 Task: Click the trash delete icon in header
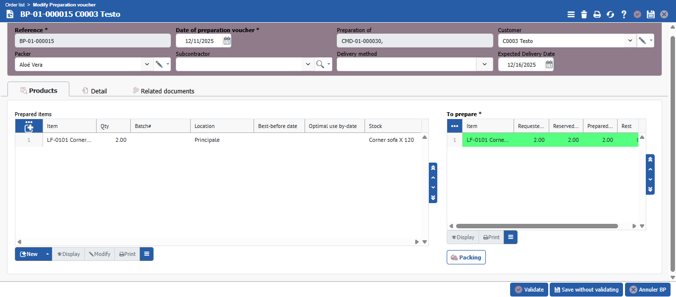point(584,14)
